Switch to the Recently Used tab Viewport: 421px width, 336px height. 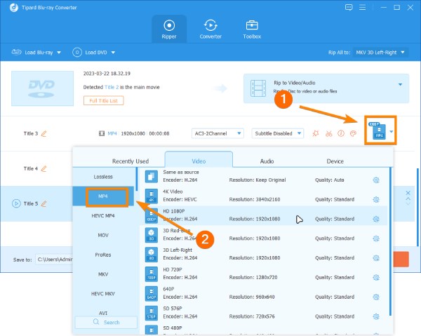tap(131, 161)
